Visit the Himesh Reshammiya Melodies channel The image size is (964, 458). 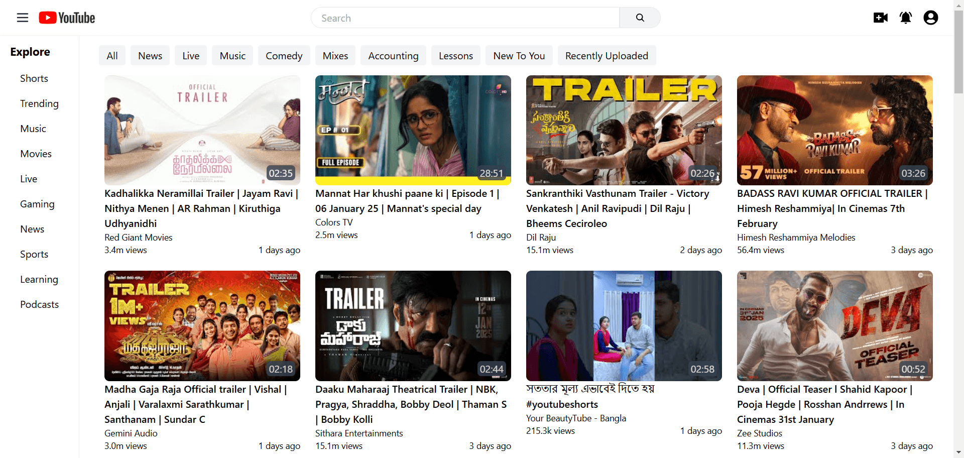click(x=796, y=238)
